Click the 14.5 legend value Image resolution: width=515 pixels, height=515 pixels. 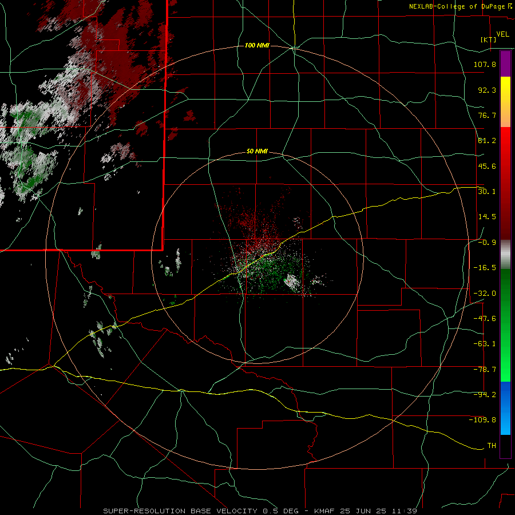coord(487,217)
